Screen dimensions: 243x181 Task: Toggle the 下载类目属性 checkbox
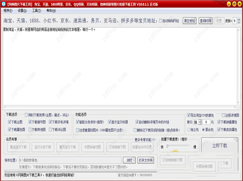click(219, 130)
